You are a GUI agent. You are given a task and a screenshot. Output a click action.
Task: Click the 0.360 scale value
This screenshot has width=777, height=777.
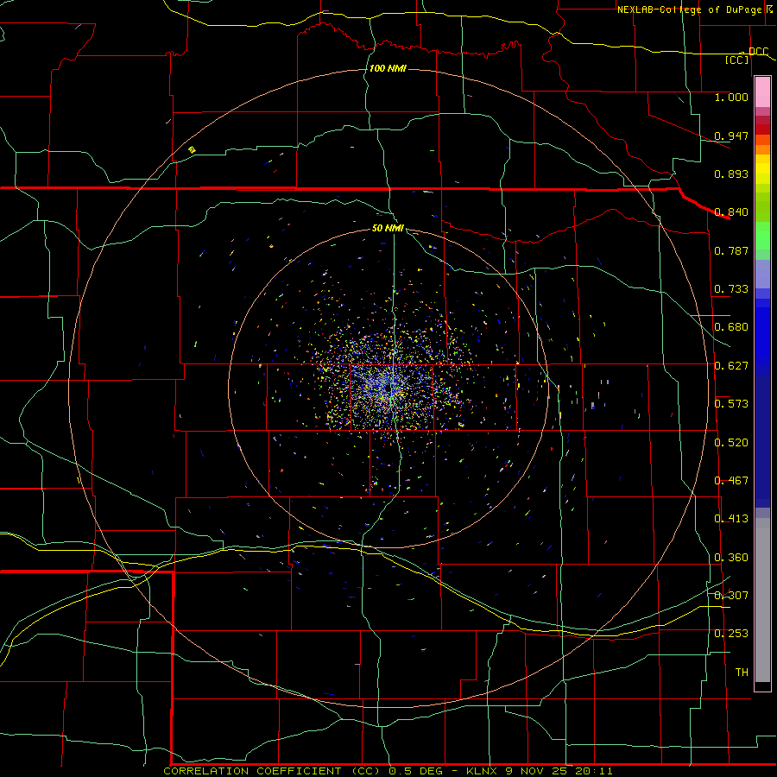pyautogui.click(x=731, y=558)
